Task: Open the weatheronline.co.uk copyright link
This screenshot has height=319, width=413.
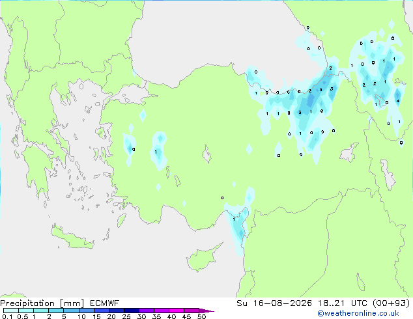Action: point(358,313)
